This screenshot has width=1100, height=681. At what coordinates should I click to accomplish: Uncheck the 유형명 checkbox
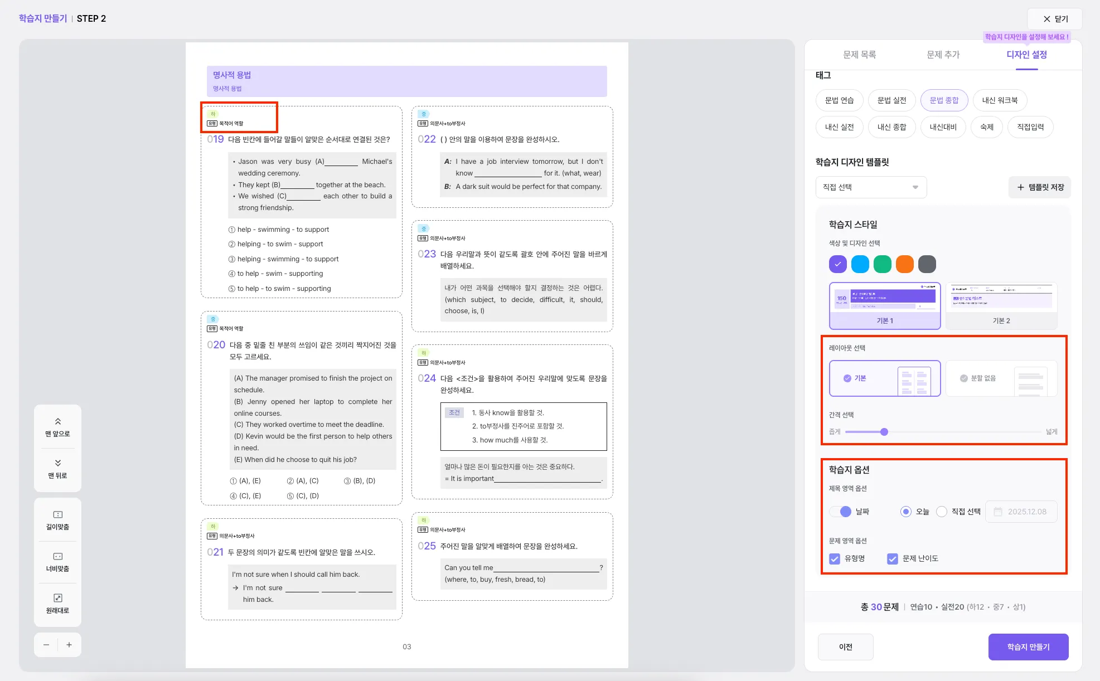click(x=835, y=558)
